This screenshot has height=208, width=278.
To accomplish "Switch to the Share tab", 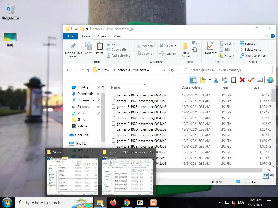I will tap(102, 36).
